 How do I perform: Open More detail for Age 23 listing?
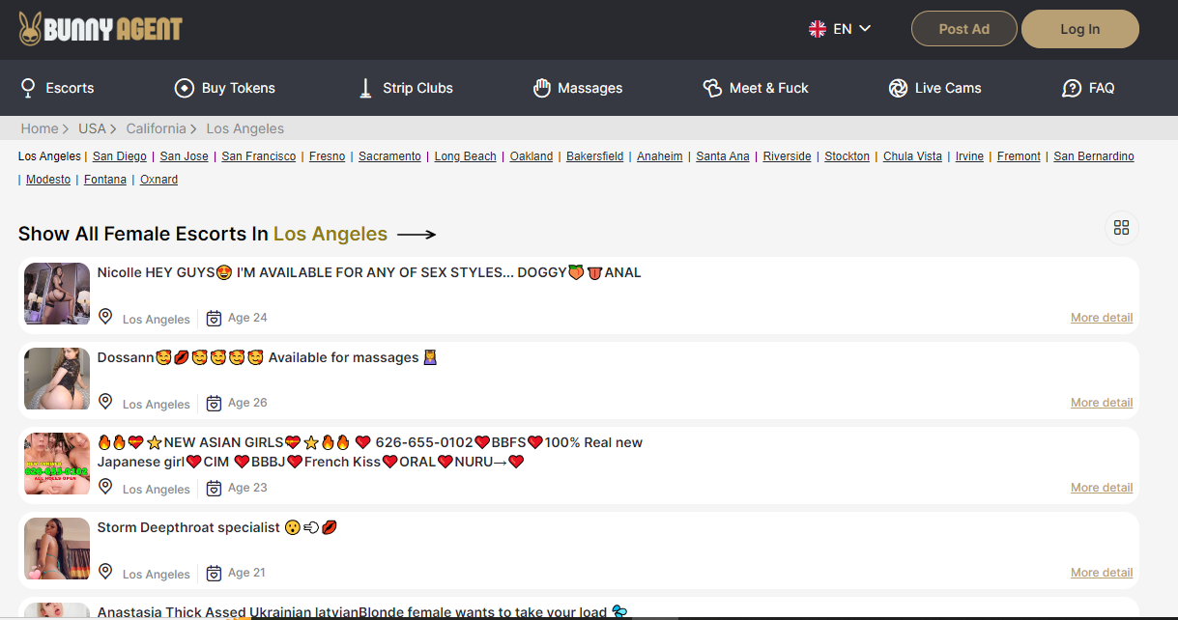[1102, 488]
